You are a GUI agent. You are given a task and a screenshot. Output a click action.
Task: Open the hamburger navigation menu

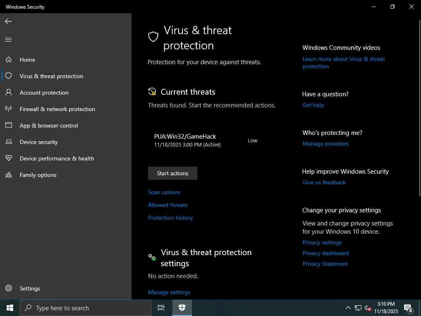coord(8,40)
